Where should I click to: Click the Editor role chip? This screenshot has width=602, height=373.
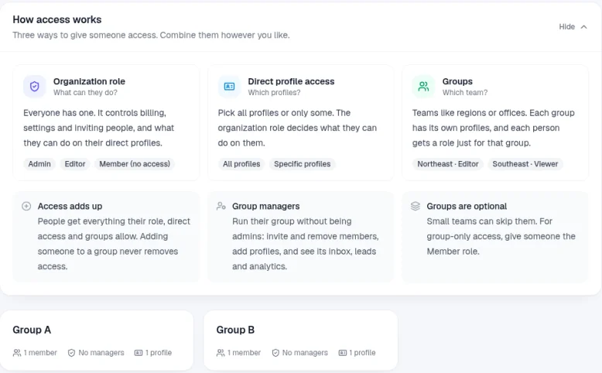tap(75, 164)
